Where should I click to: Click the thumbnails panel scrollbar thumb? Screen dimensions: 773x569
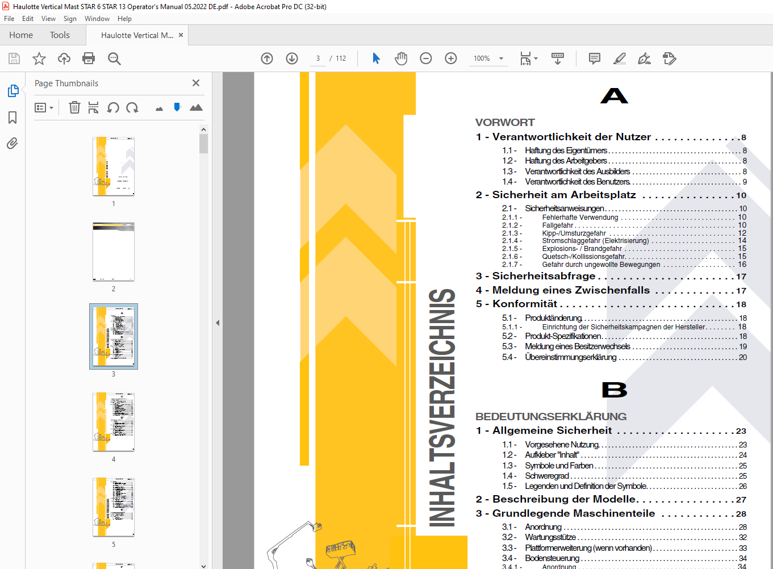pos(203,144)
